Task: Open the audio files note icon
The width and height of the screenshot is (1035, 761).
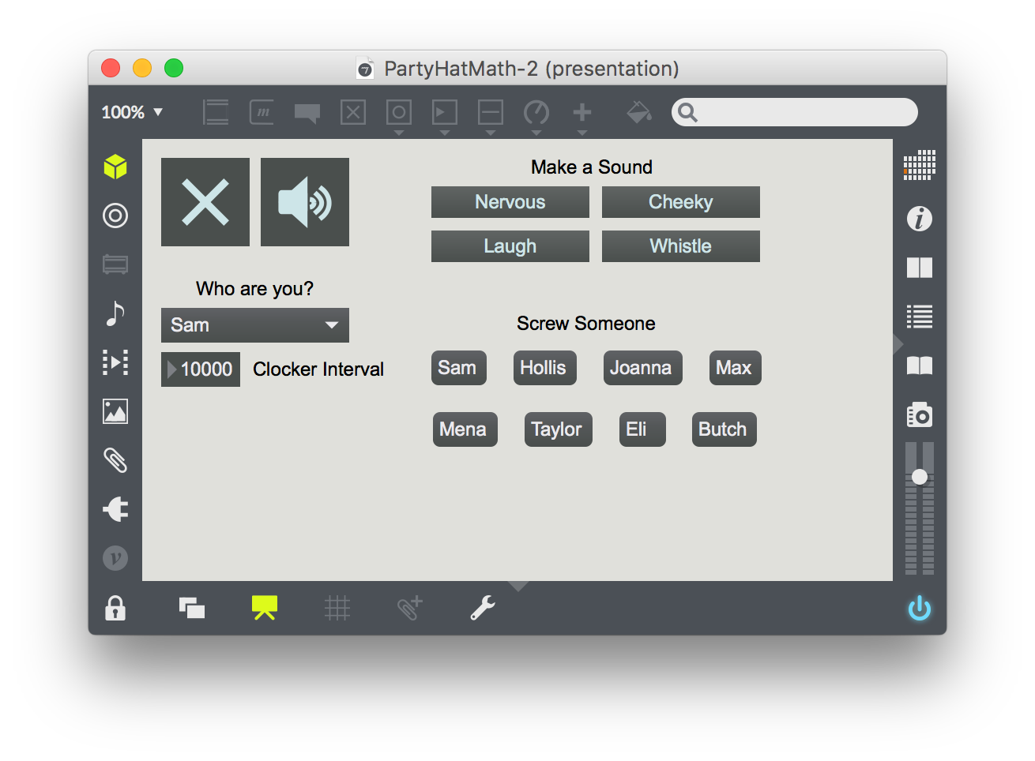Action: [x=115, y=313]
